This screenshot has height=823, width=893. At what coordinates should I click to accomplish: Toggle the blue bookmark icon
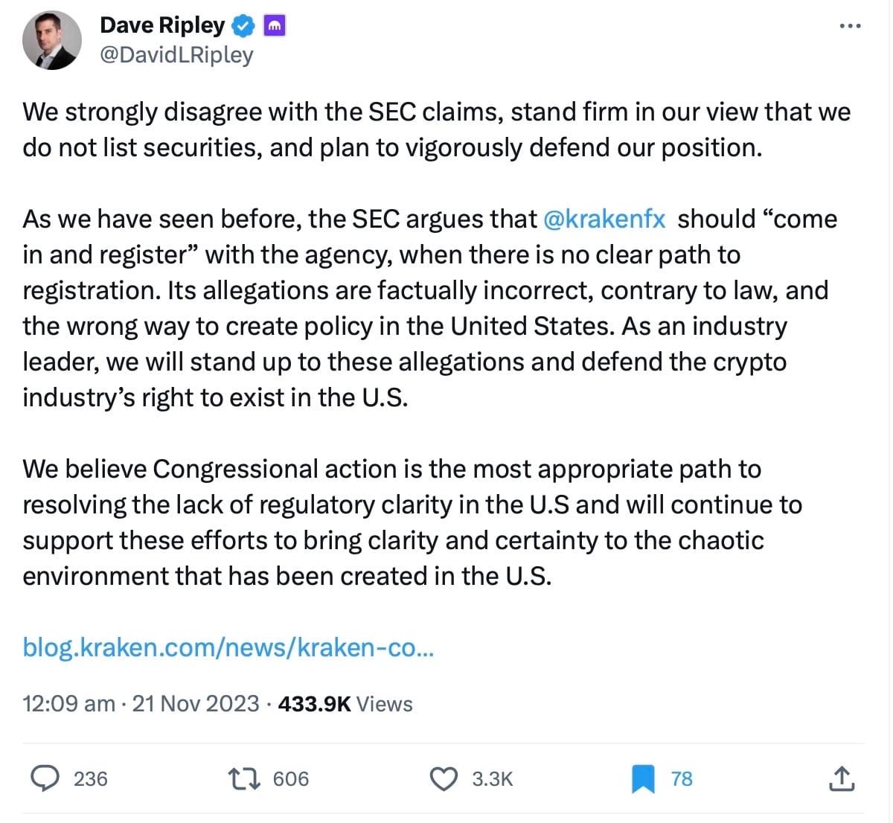tap(643, 778)
